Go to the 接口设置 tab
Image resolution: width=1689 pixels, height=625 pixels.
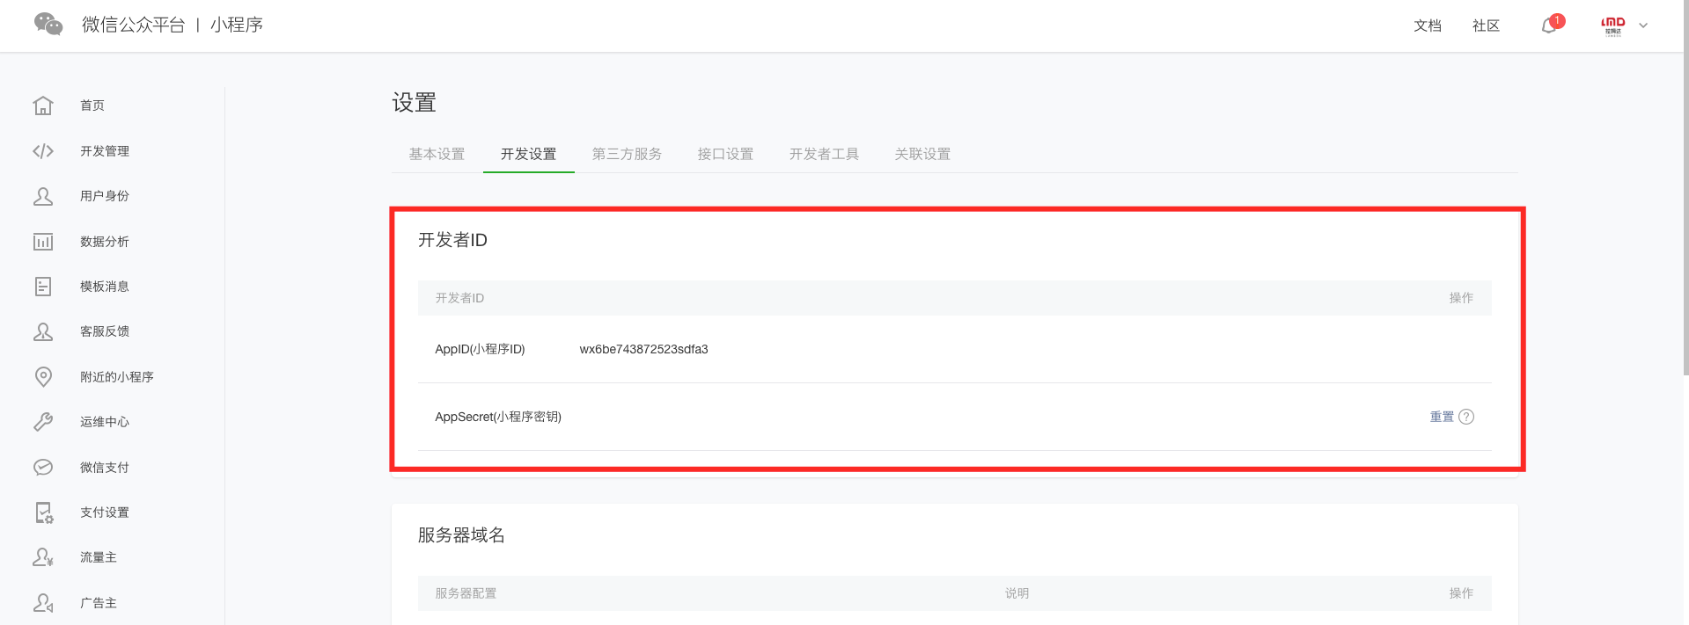(x=725, y=154)
